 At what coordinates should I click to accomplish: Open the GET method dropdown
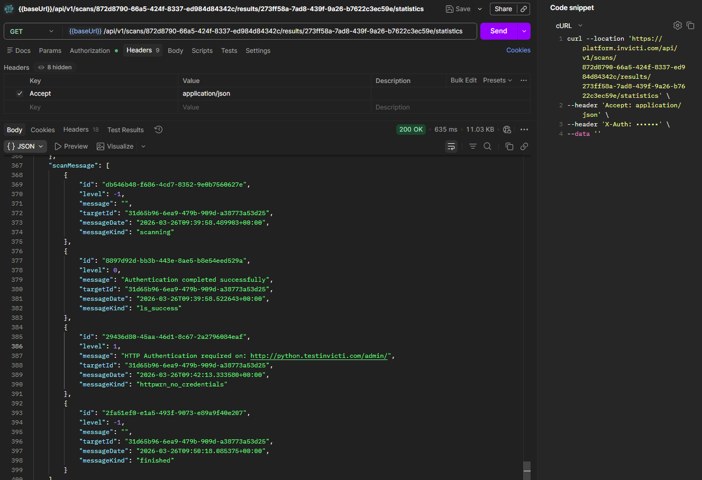point(32,31)
